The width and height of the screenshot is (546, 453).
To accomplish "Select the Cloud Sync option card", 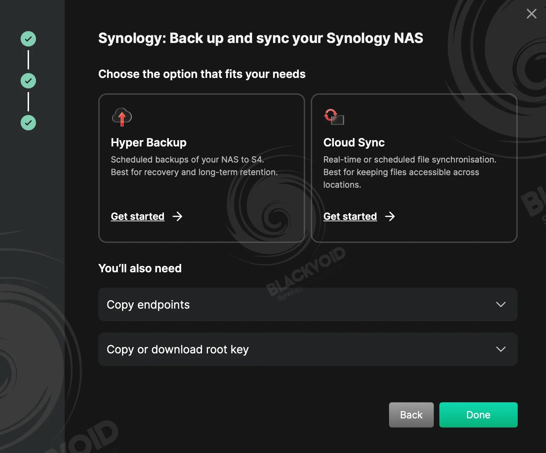I will (414, 168).
